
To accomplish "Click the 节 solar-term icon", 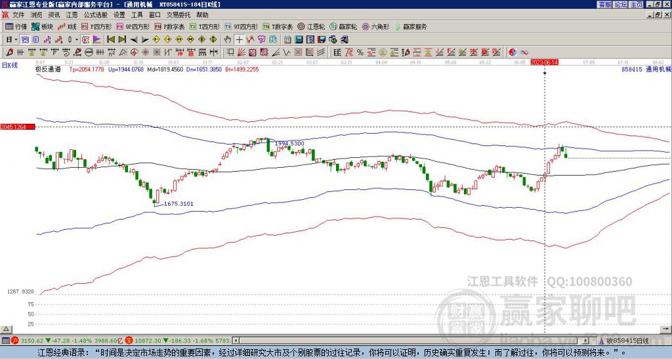I will coord(261,40).
